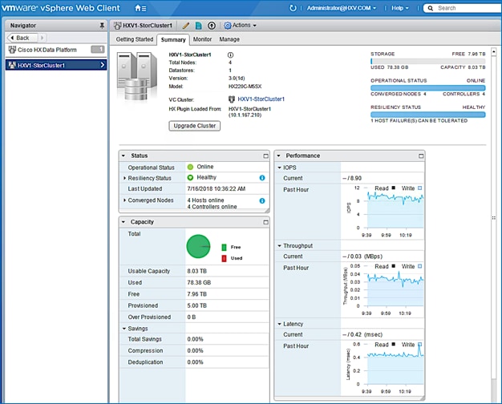Image resolution: width=502 pixels, height=404 pixels.
Task: Go Back in the Navigator
Action: click(x=22, y=38)
